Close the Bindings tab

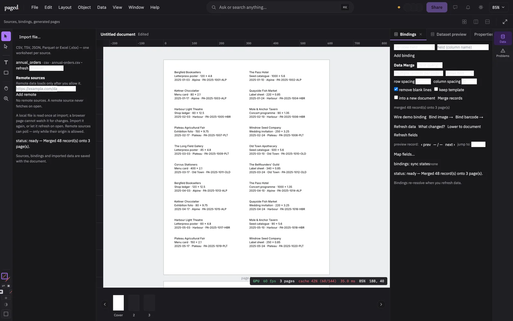[x=421, y=34]
